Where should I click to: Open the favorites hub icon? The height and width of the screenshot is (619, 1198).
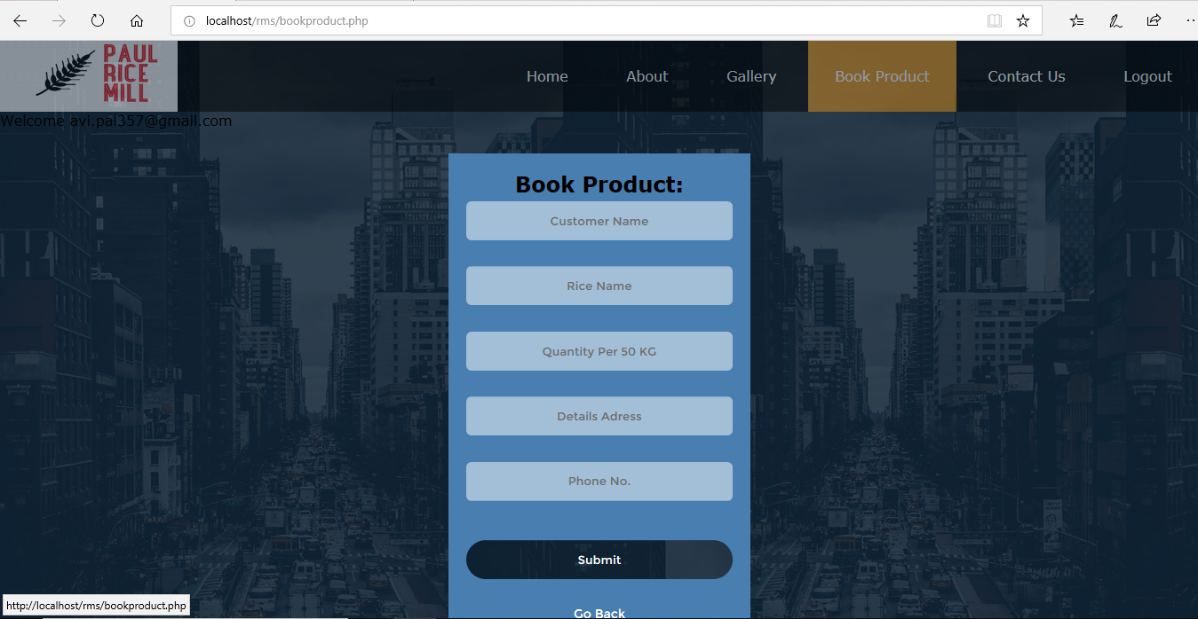pyautogui.click(x=1076, y=20)
